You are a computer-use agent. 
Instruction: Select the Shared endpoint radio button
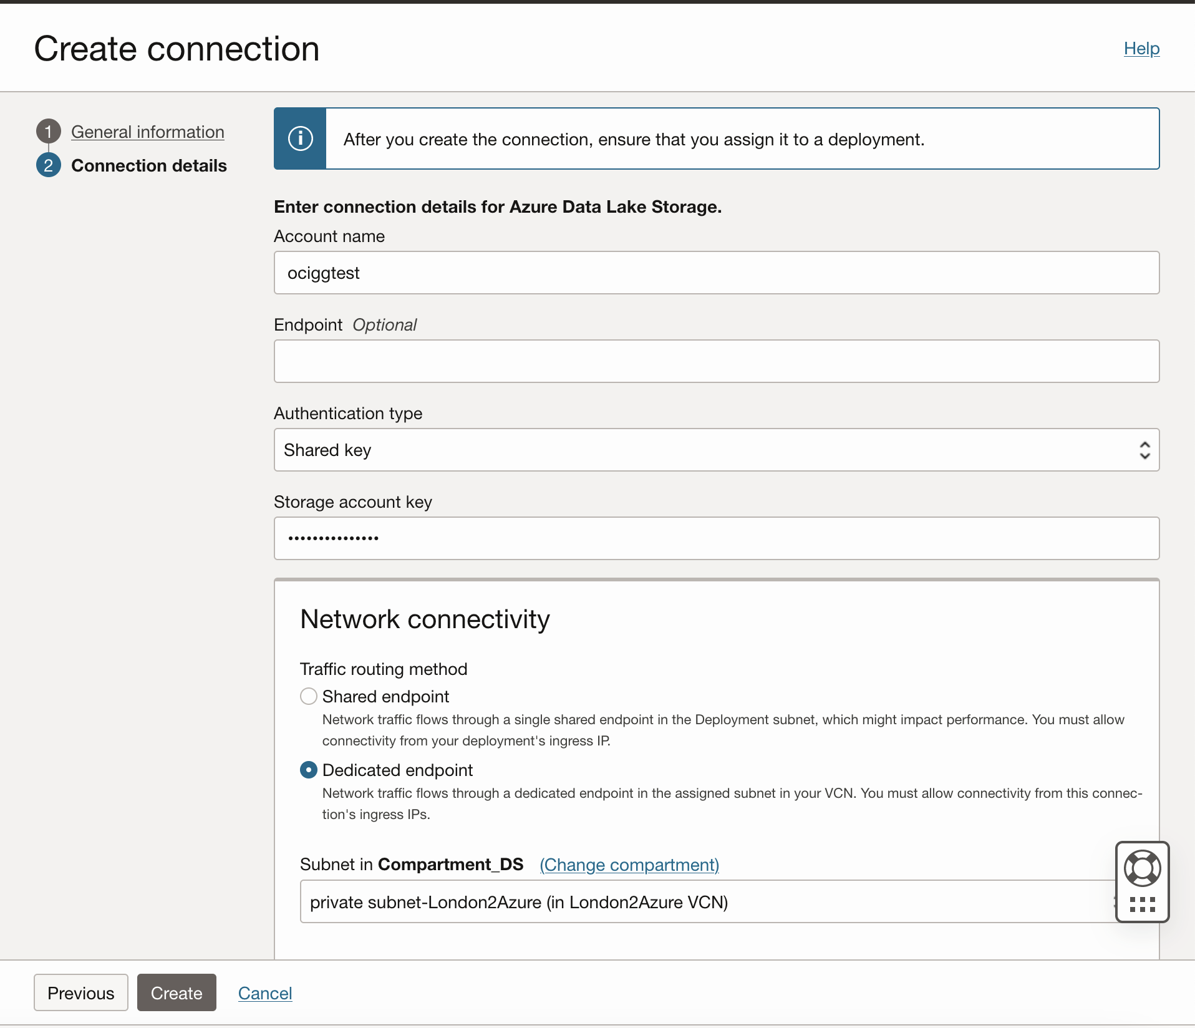pyautogui.click(x=308, y=696)
